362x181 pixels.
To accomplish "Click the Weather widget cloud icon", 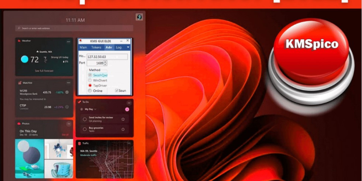I will [19, 41].
